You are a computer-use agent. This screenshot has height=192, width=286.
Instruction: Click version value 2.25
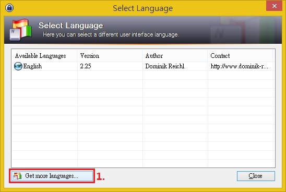(86, 66)
